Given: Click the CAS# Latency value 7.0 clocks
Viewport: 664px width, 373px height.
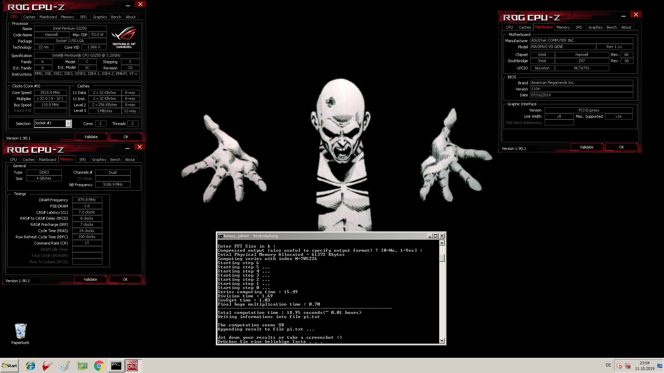Looking at the screenshot, I should pos(87,212).
